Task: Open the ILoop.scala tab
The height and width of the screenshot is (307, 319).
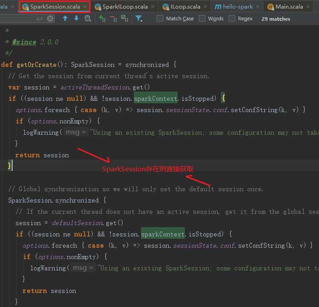Action: point(185,7)
